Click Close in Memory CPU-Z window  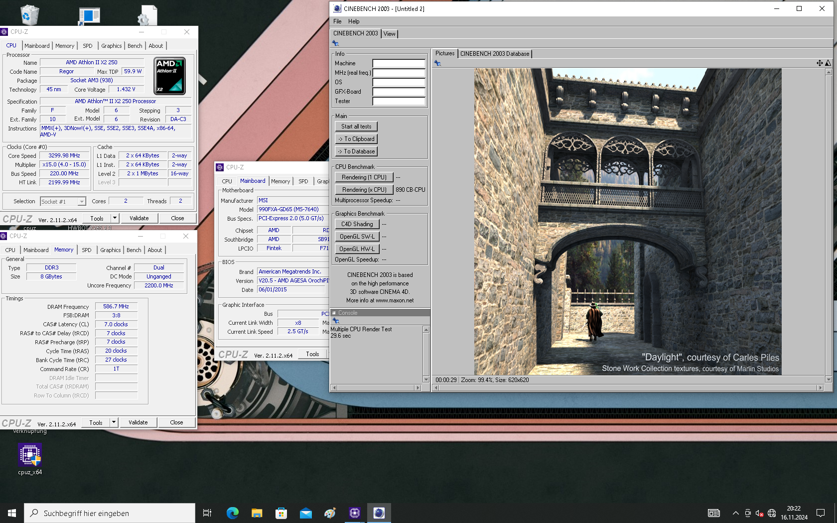(x=176, y=422)
